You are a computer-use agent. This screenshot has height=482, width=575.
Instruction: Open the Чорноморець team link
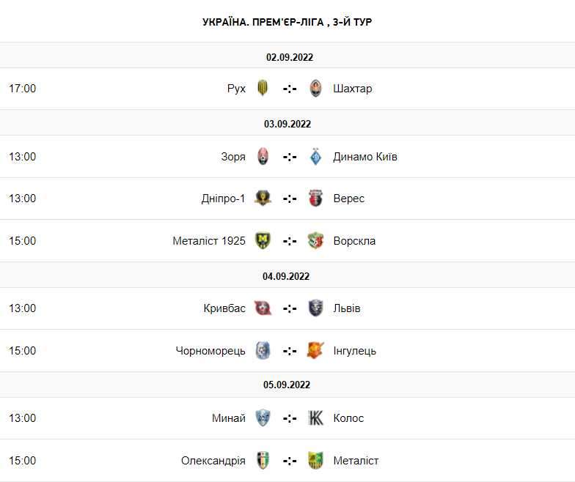point(210,351)
